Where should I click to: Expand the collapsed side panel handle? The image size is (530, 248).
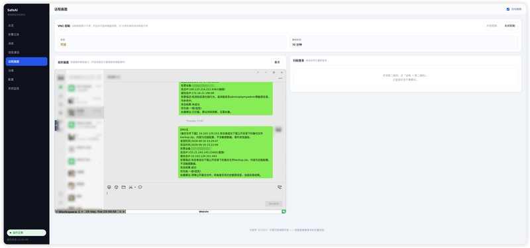click(x=56, y=126)
